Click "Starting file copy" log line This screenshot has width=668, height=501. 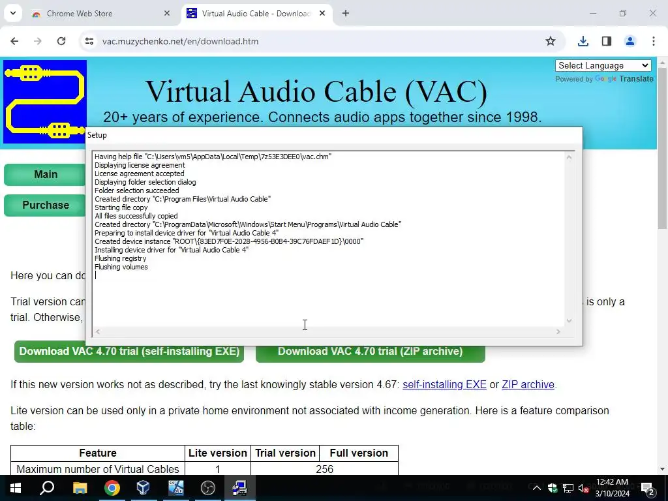click(x=121, y=207)
